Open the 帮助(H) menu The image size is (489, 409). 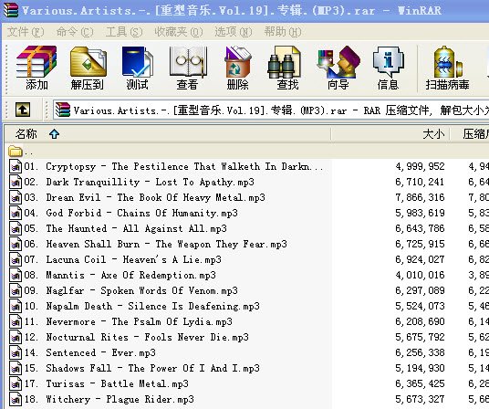click(x=283, y=32)
